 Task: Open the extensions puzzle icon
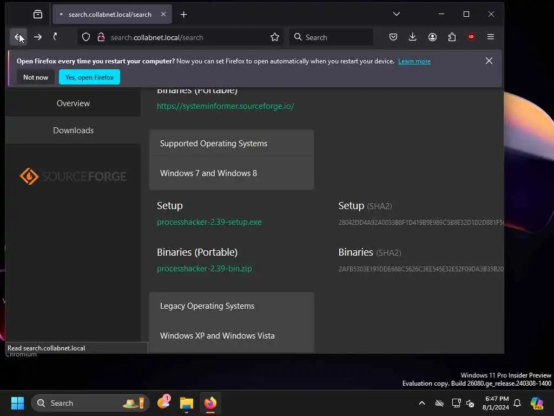452,37
